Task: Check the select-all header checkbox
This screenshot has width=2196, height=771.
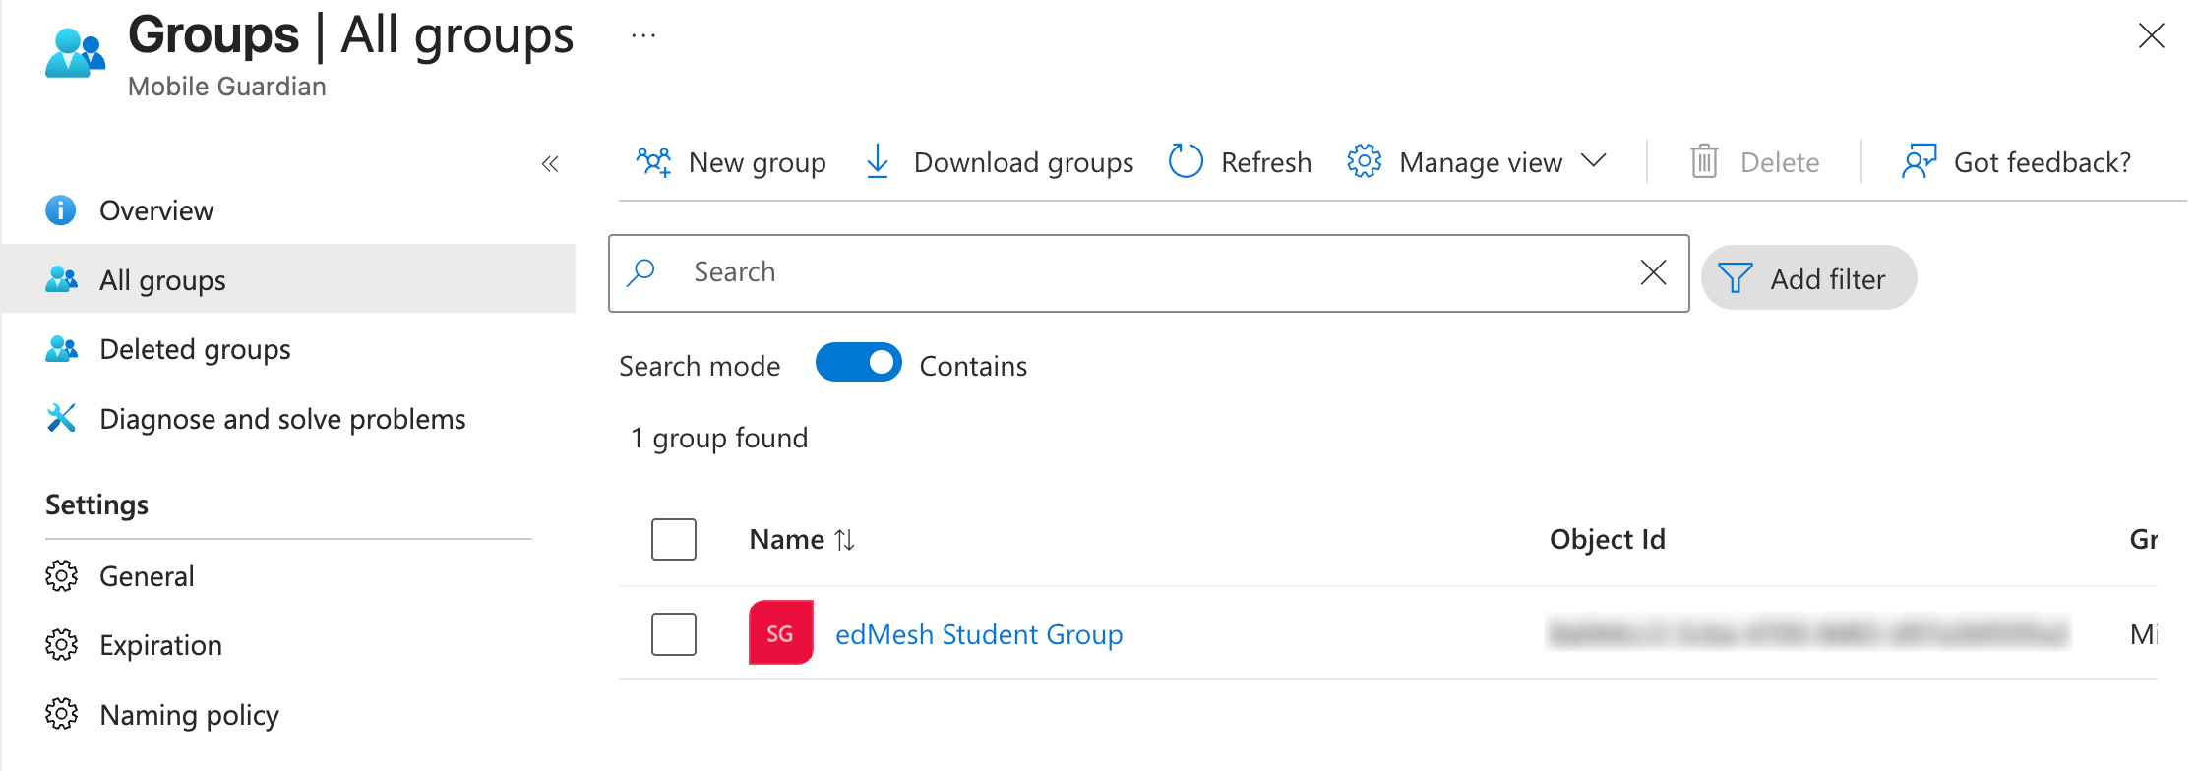Action: 674,539
